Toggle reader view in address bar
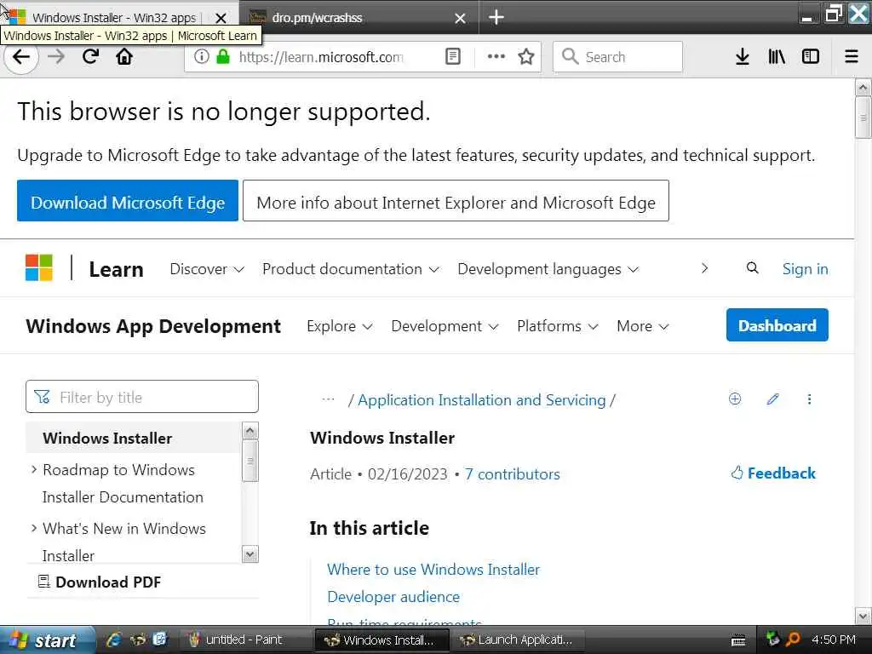 (x=453, y=56)
